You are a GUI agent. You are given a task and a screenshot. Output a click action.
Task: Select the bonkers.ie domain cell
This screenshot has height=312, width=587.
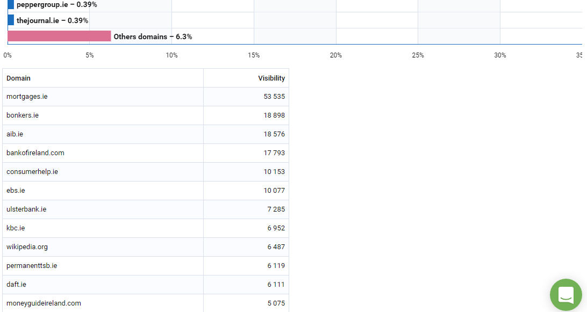[103, 115]
